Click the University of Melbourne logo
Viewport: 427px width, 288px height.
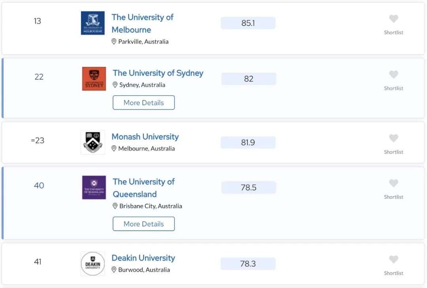click(93, 23)
